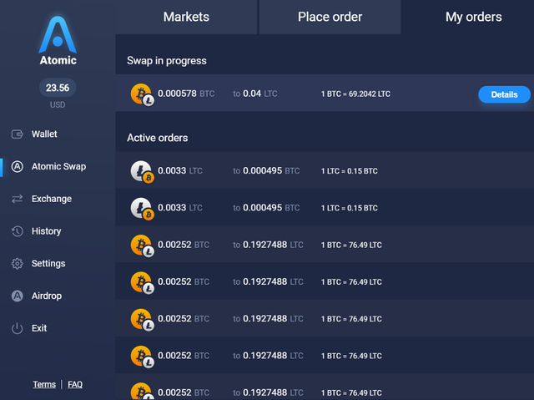
Task: Click the 23.56 USD balance badge
Action: click(x=58, y=88)
